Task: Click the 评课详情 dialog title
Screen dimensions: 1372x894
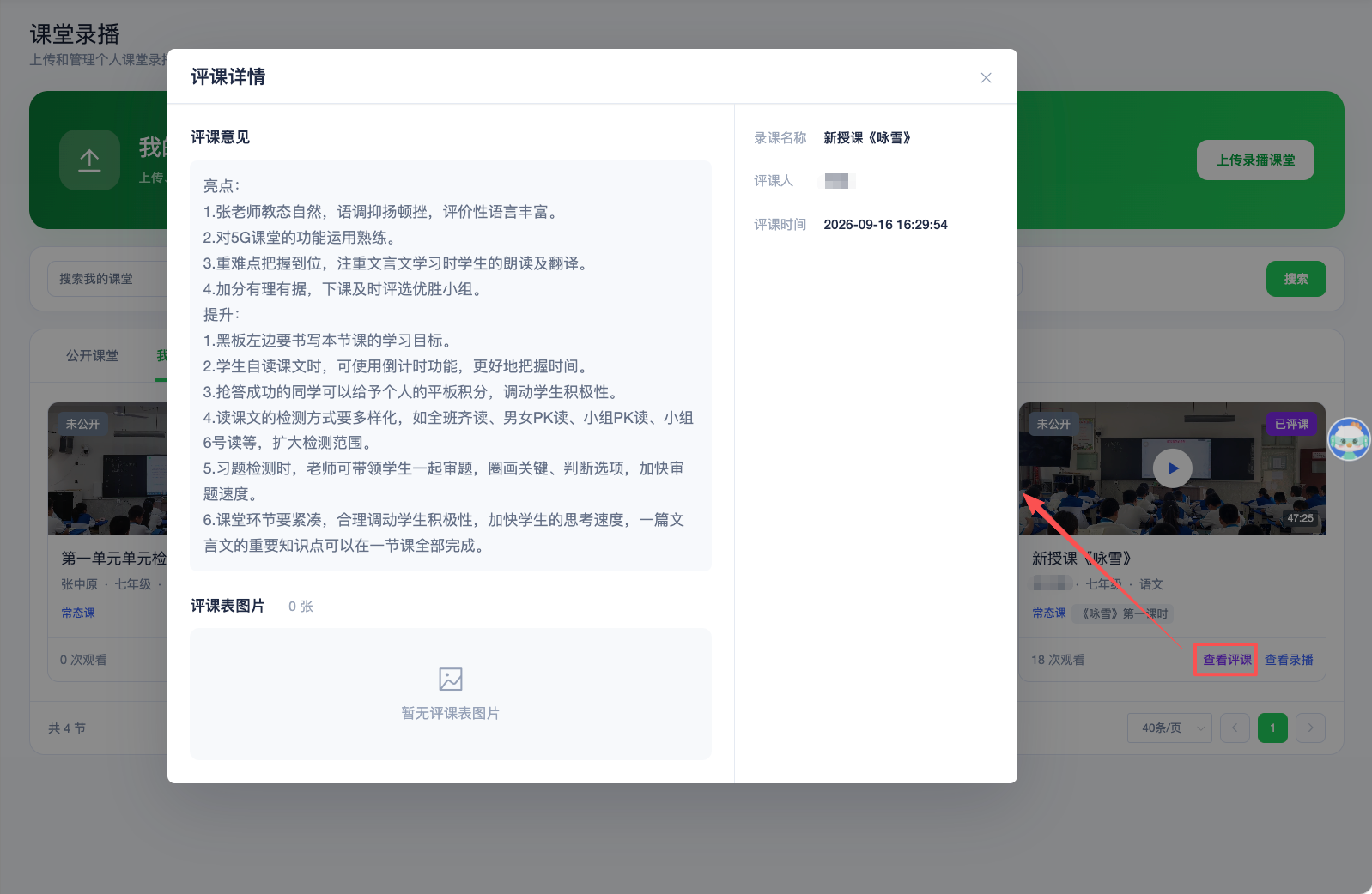Action: pos(228,76)
